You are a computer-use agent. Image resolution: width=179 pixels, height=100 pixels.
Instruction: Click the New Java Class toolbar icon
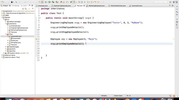coord(64,2)
